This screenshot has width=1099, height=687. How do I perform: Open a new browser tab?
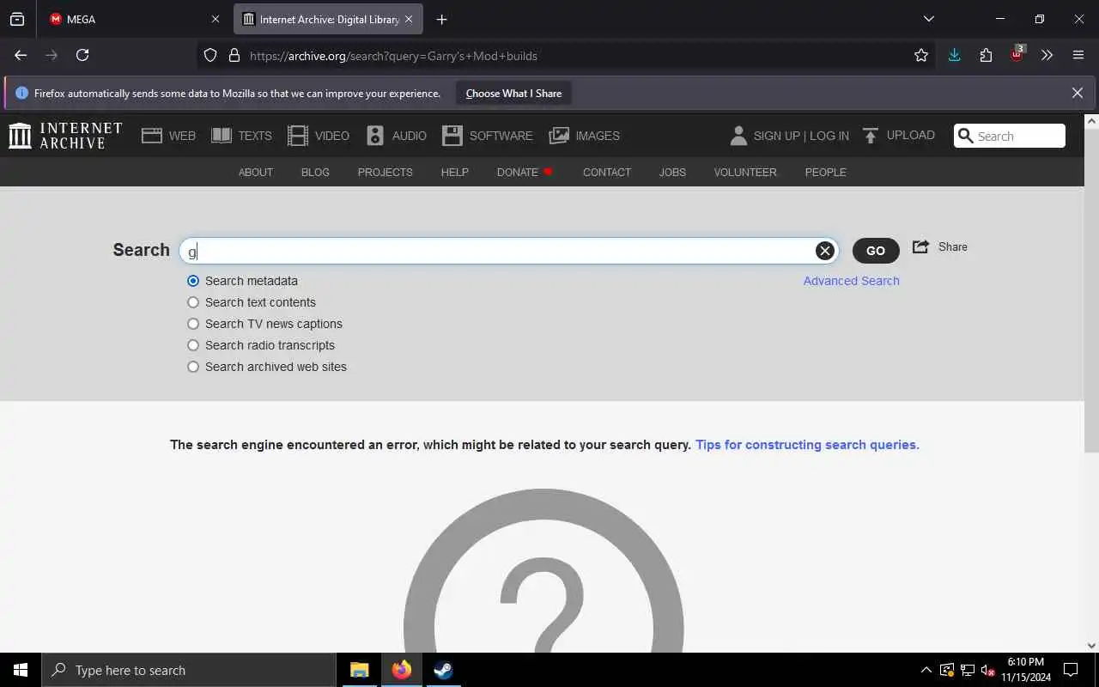[441, 19]
